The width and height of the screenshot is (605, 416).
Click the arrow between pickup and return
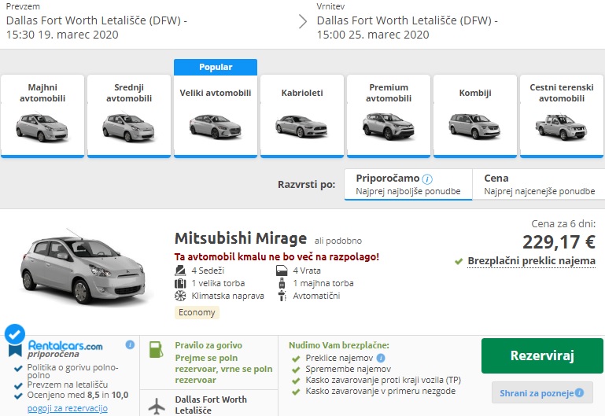[303, 21]
